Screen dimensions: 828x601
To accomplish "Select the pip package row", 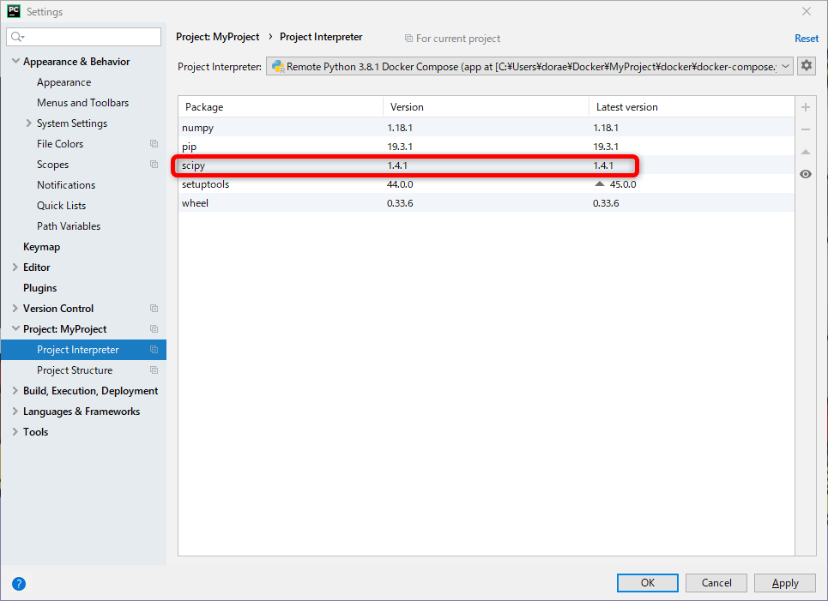I will tap(487, 147).
